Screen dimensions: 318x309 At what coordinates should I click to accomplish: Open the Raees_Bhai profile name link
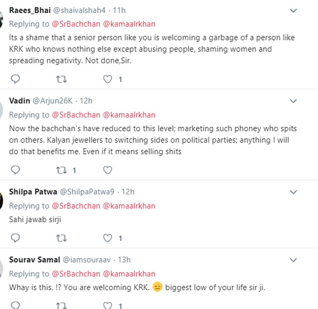tap(30, 10)
